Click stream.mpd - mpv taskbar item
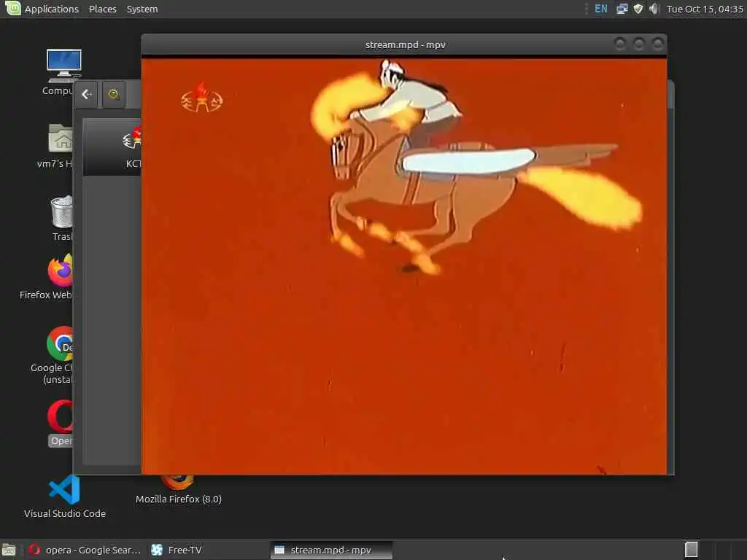Screen dimensions: 747x560 [x=331, y=550]
